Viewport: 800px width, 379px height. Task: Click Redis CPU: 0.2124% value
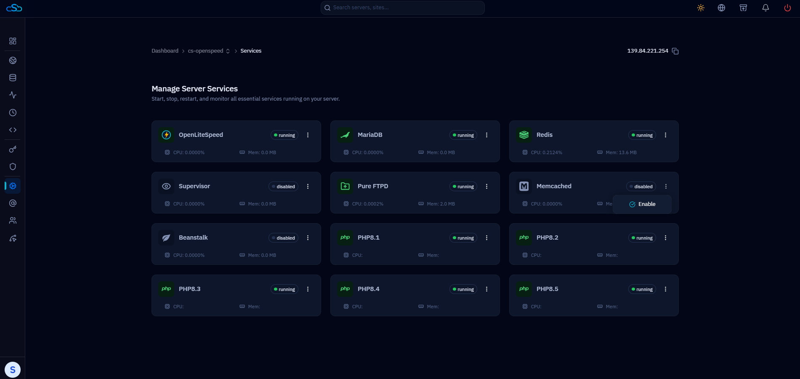547,152
